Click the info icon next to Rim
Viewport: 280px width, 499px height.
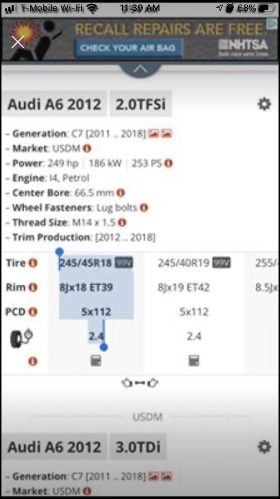click(x=33, y=287)
